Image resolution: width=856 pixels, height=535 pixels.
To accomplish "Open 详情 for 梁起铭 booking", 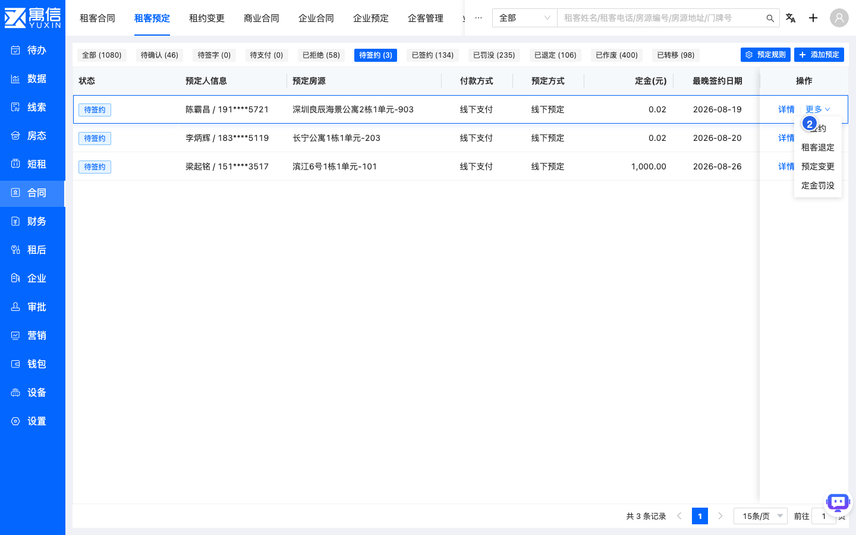I will pyautogui.click(x=786, y=166).
